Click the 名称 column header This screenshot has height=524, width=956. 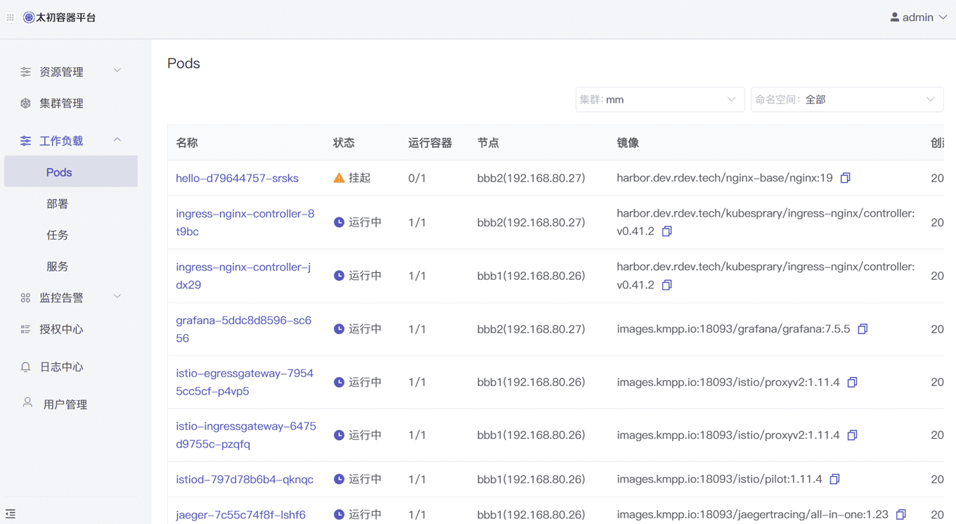187,143
